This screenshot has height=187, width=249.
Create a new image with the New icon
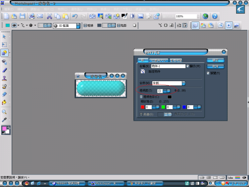click(x=6, y=16)
